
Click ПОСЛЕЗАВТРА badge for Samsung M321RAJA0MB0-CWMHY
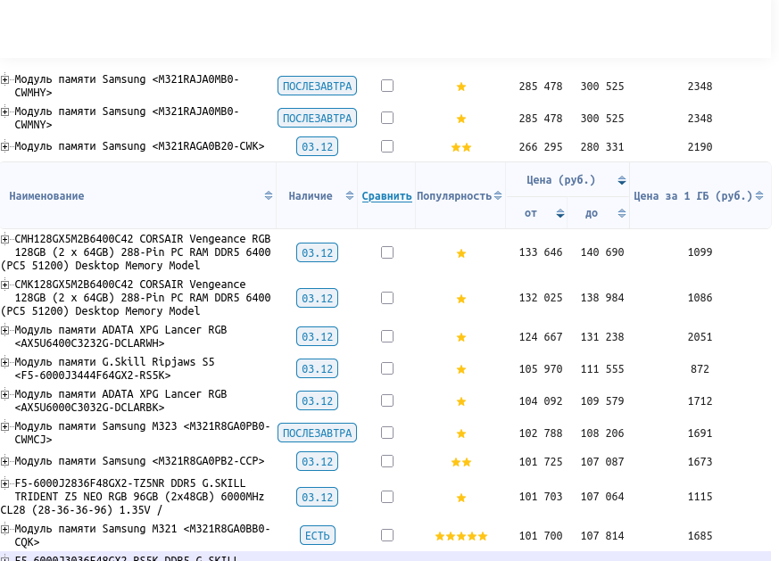(317, 86)
